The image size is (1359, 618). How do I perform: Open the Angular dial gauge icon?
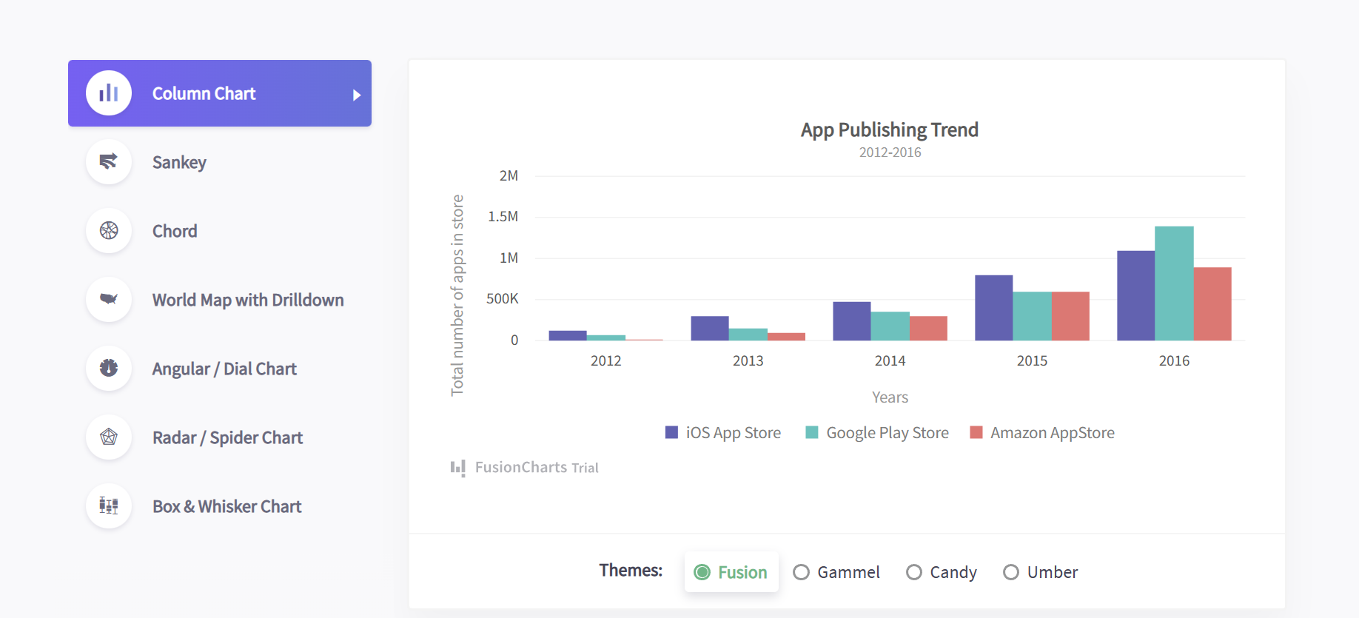(x=109, y=368)
